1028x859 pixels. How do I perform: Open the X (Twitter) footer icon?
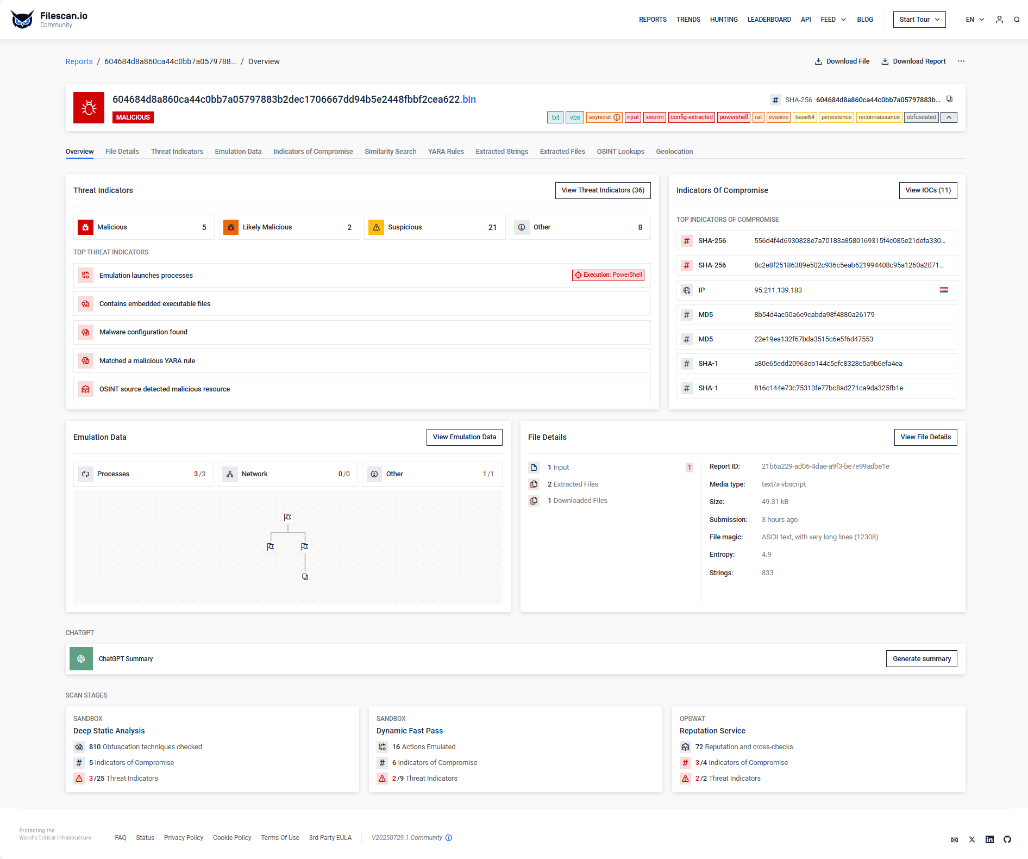tap(972, 839)
